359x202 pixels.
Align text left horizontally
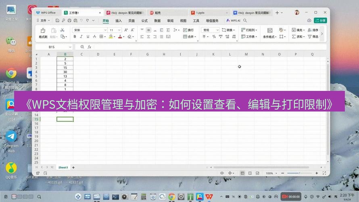point(142,36)
